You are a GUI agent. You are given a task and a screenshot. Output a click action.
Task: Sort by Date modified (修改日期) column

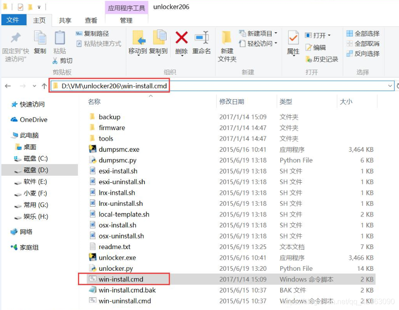point(232,102)
